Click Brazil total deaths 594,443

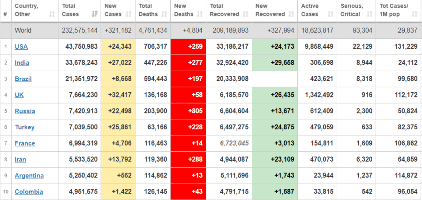click(x=155, y=79)
